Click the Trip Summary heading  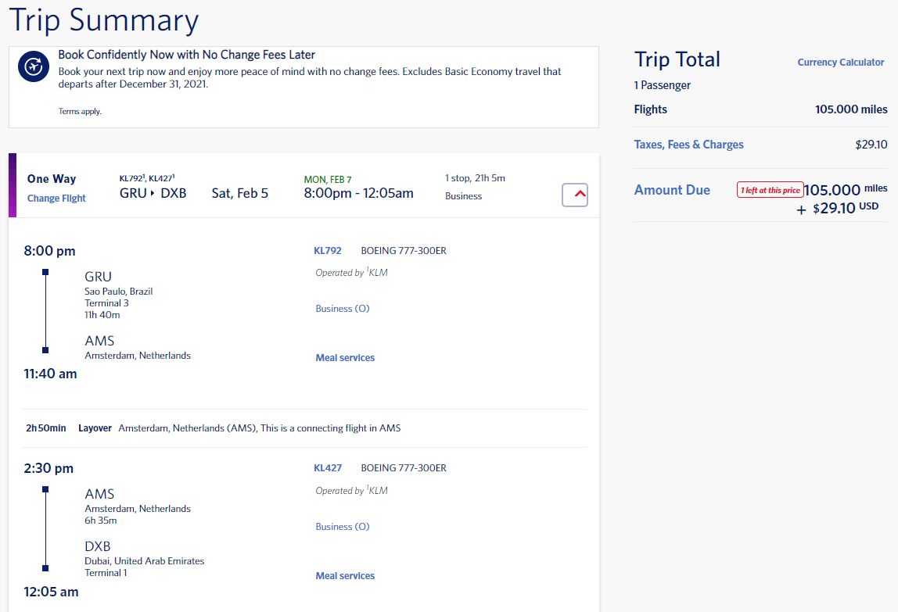tap(104, 20)
